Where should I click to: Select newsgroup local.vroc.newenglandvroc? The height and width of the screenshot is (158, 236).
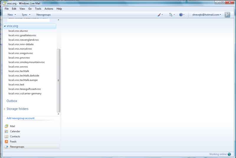(x=24, y=40)
